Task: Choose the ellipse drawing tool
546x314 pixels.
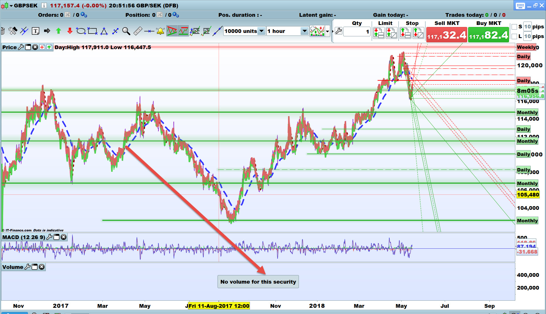Action: pos(81,31)
